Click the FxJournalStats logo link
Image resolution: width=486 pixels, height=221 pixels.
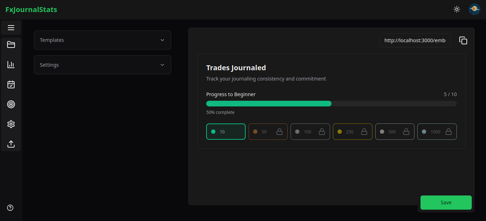(31, 10)
